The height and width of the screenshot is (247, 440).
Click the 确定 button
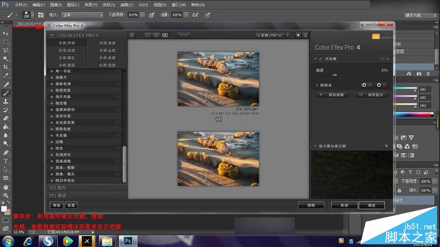pyautogui.click(x=372, y=205)
